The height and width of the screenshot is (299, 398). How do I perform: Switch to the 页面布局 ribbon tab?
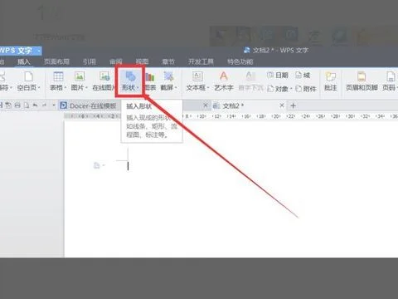(56, 61)
